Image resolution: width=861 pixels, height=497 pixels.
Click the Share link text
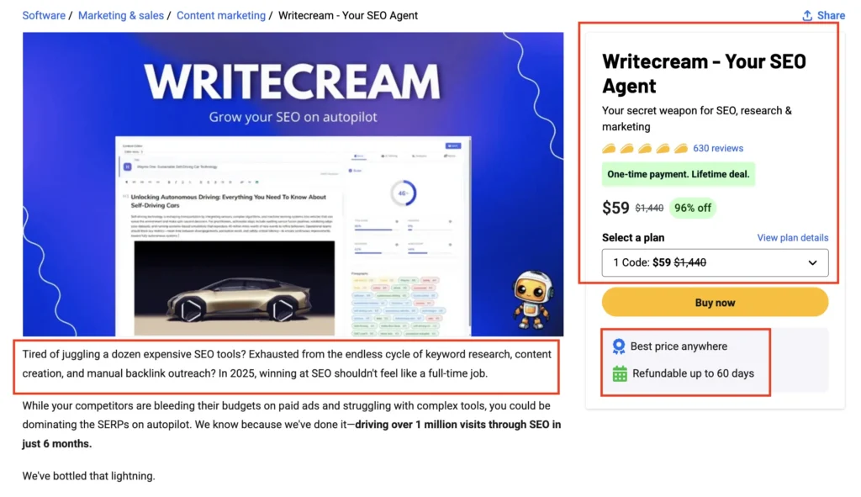point(831,15)
